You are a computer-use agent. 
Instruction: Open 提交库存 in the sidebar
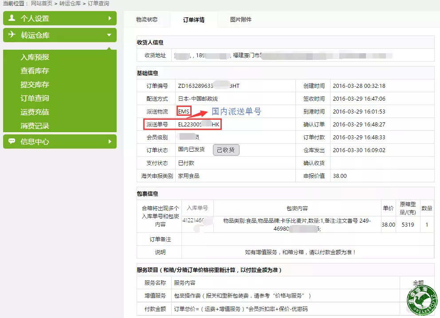35,84
